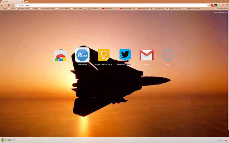Focus the chrome://apps address bar
Image resolution: width=229 pixels, height=143 pixels.
[x=111, y=5]
